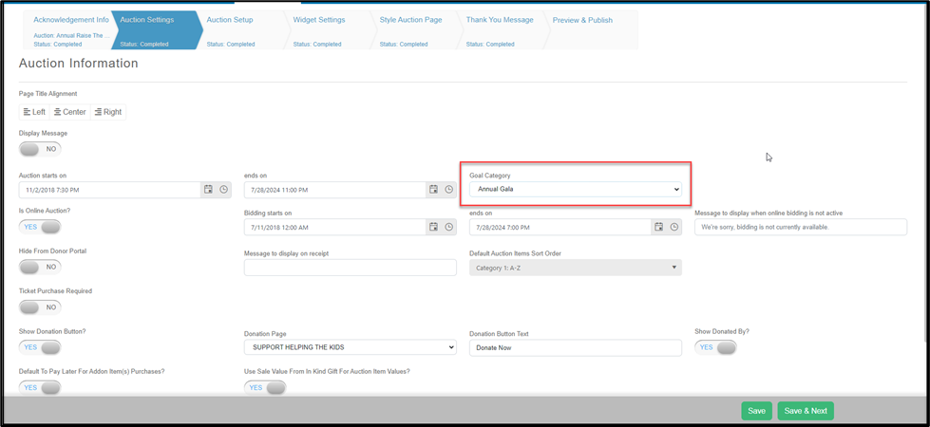Image resolution: width=930 pixels, height=427 pixels.
Task: Toggle Ticket Purchase Required switch
Action: coord(40,307)
